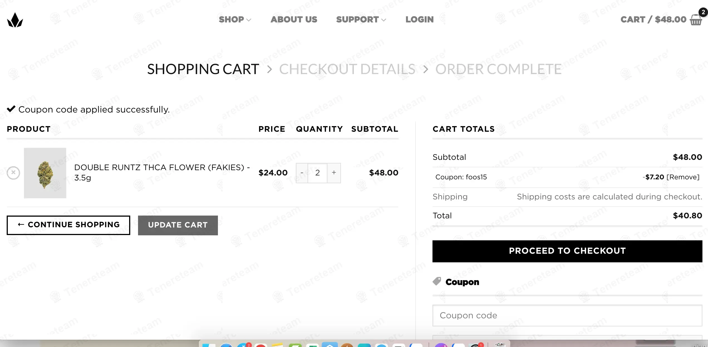Expand the Shop dropdown menu
708x347 pixels.
tap(235, 19)
